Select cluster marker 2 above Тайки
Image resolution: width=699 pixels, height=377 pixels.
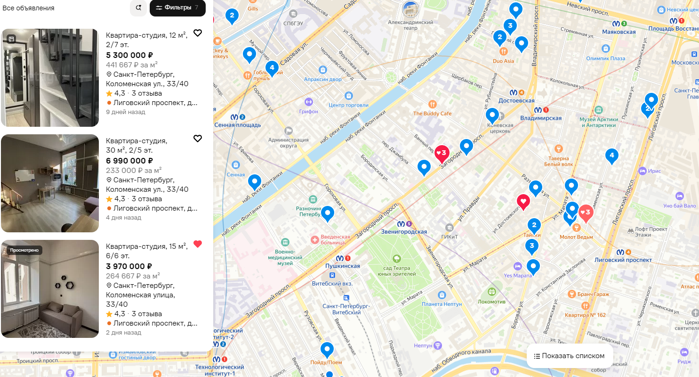pyautogui.click(x=534, y=225)
